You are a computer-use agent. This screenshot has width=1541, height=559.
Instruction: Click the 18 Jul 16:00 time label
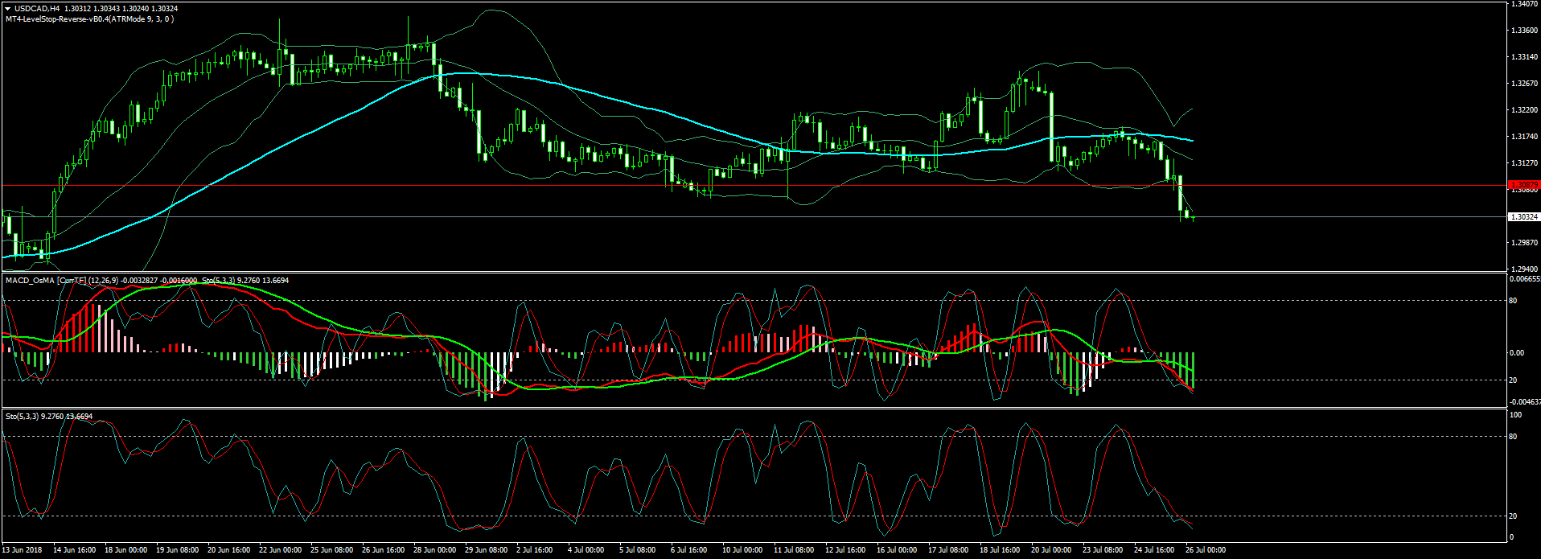coord(1000,550)
